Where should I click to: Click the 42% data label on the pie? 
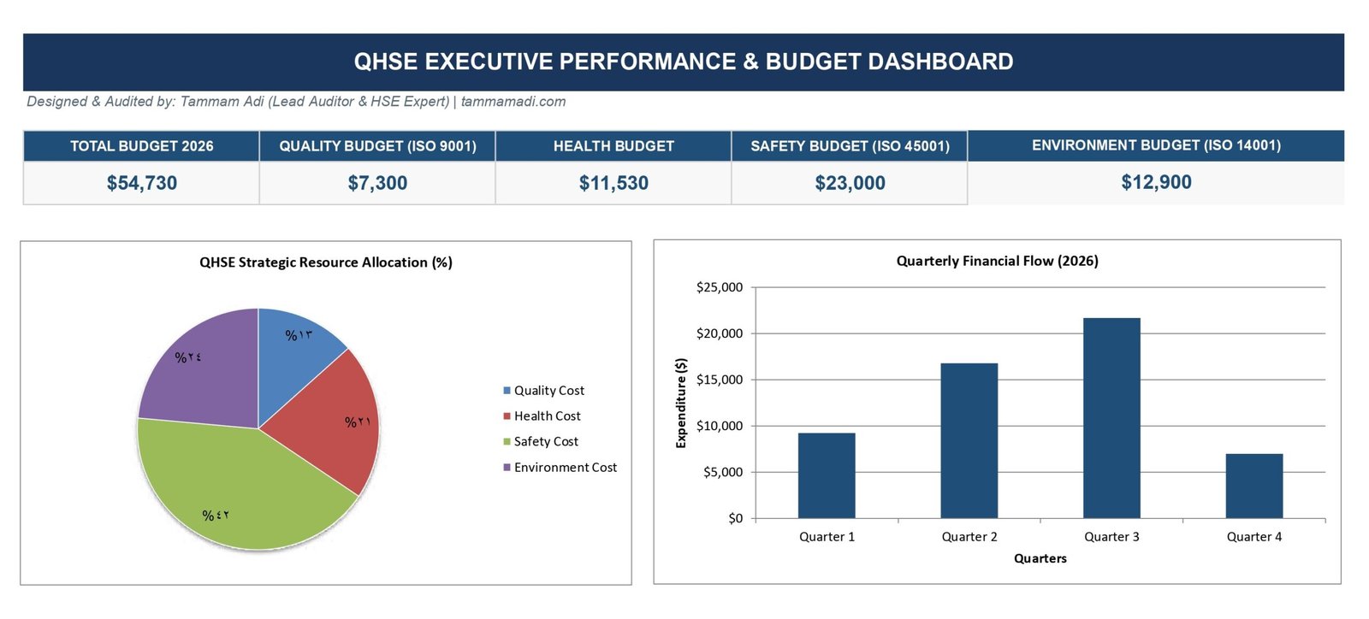[x=216, y=516]
